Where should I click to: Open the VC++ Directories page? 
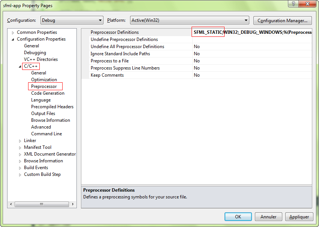(41, 59)
